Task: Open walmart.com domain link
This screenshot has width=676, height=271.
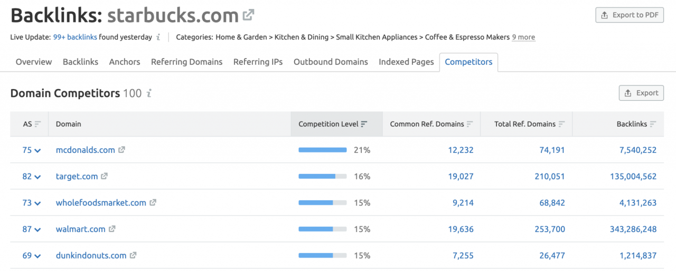Action: tap(81, 229)
